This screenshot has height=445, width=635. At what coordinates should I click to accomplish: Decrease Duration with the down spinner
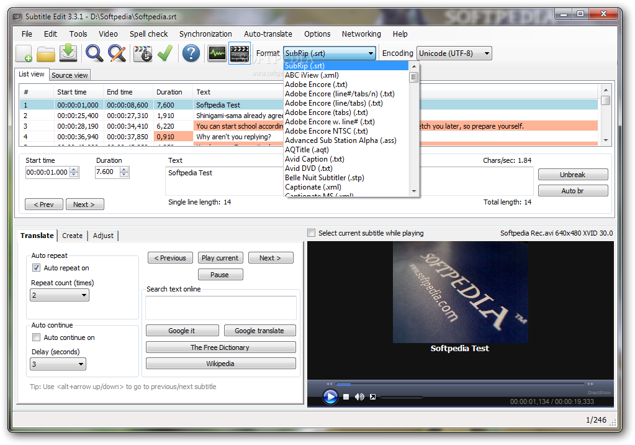click(124, 175)
